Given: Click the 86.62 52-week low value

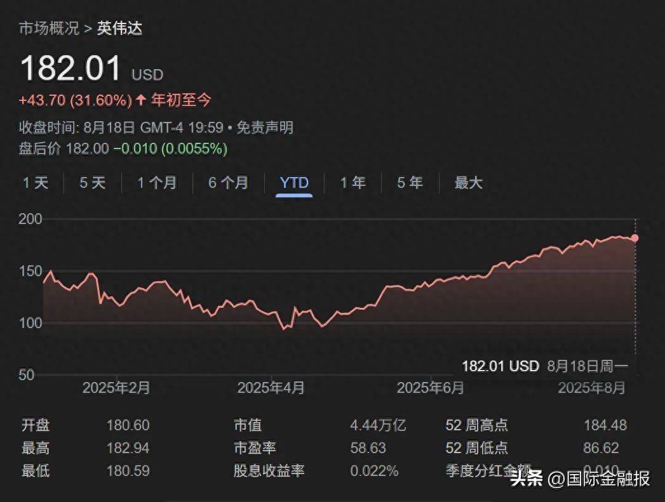Looking at the screenshot, I should point(601,448).
